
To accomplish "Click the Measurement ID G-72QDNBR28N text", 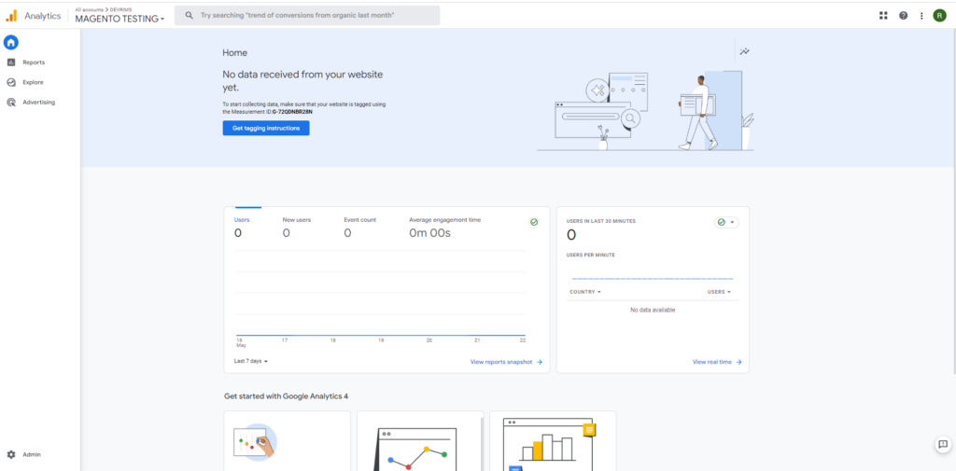I will [292, 112].
